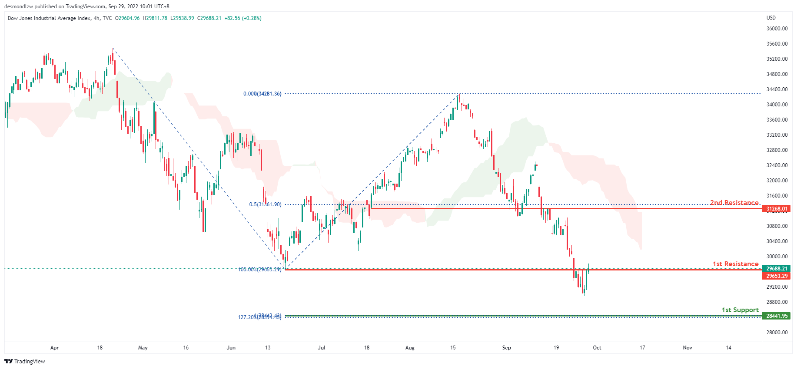797x369 pixels.
Task: Click the Jun label on time axis
Action: (x=231, y=348)
